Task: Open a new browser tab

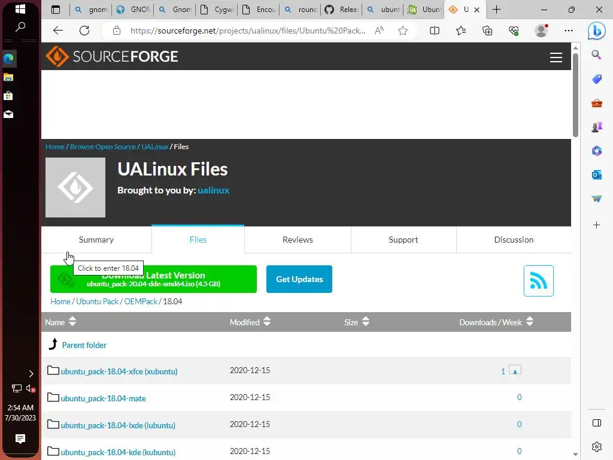Action: click(x=496, y=10)
